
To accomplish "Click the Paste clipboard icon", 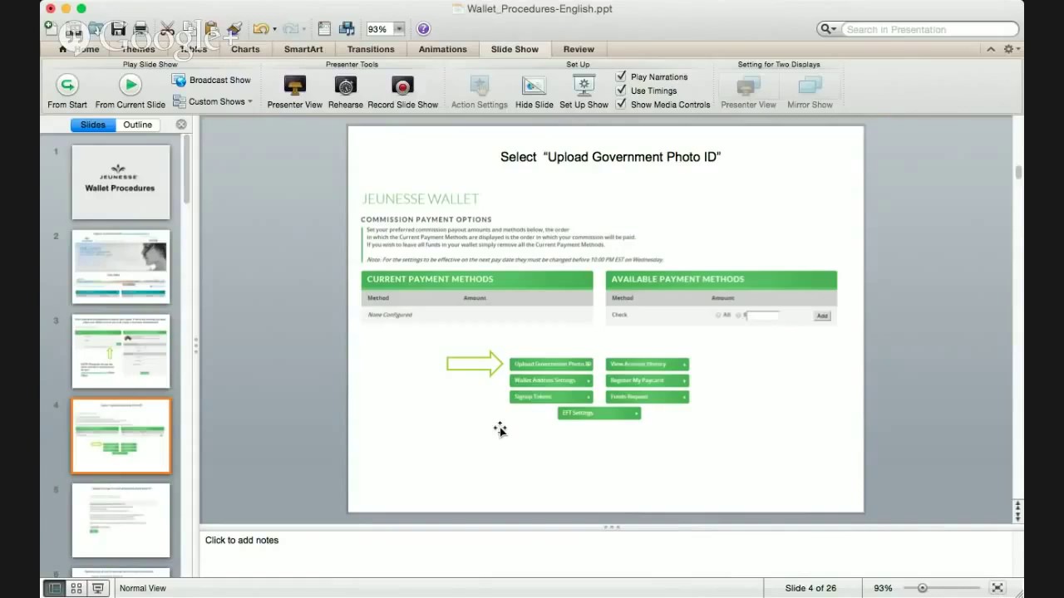I will point(211,29).
